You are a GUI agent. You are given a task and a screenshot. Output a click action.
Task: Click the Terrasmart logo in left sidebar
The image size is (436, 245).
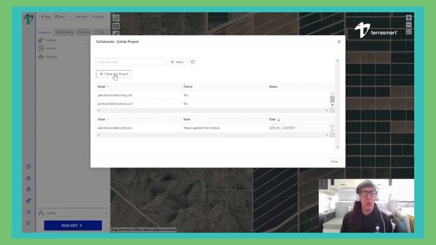[29, 19]
